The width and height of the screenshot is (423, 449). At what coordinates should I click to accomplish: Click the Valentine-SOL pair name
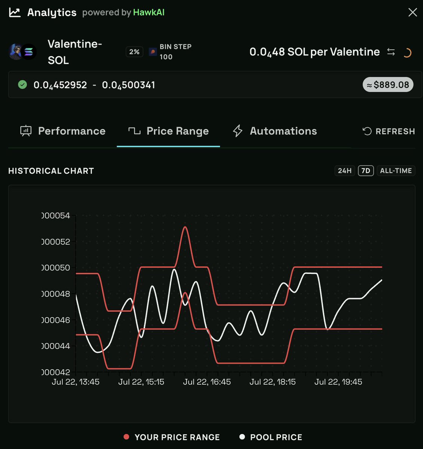point(75,52)
